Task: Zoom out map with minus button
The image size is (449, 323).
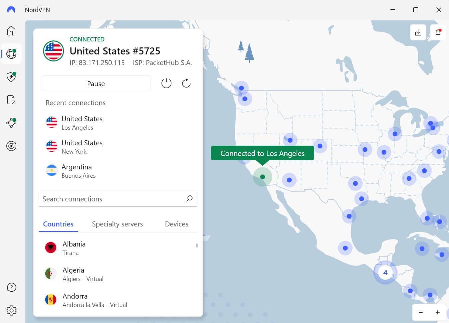Action: 421,312
